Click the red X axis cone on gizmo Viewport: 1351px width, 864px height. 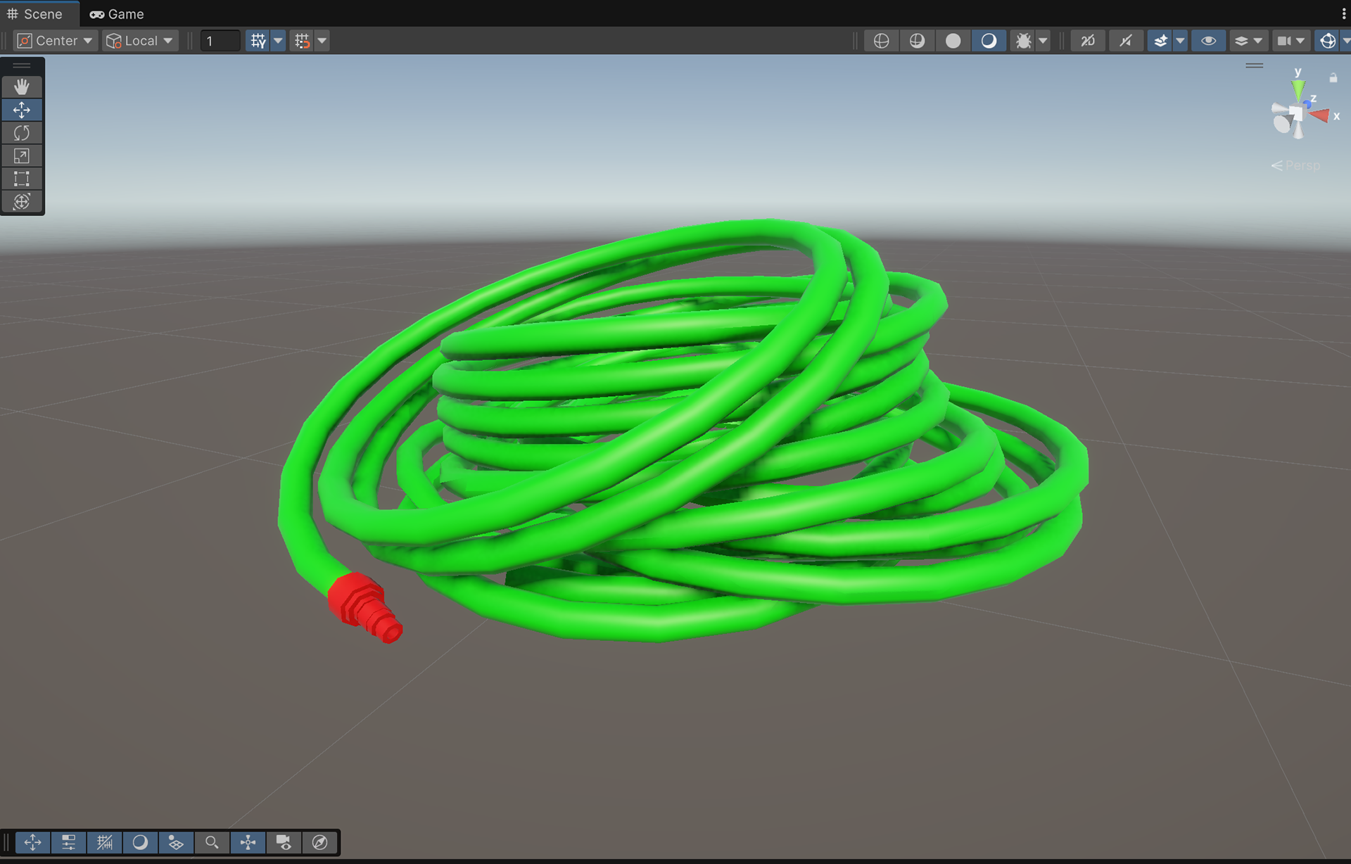click(x=1320, y=115)
